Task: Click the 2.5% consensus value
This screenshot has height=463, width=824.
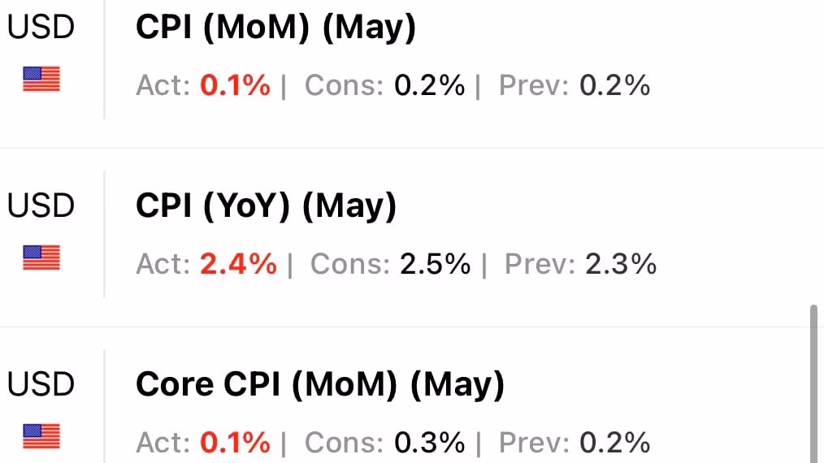Action: (x=435, y=264)
